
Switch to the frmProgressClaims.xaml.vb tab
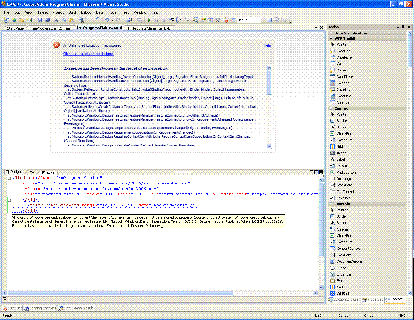[149, 28]
